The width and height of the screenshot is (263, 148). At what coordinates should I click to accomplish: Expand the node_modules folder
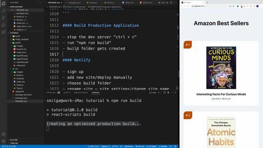click(22, 39)
